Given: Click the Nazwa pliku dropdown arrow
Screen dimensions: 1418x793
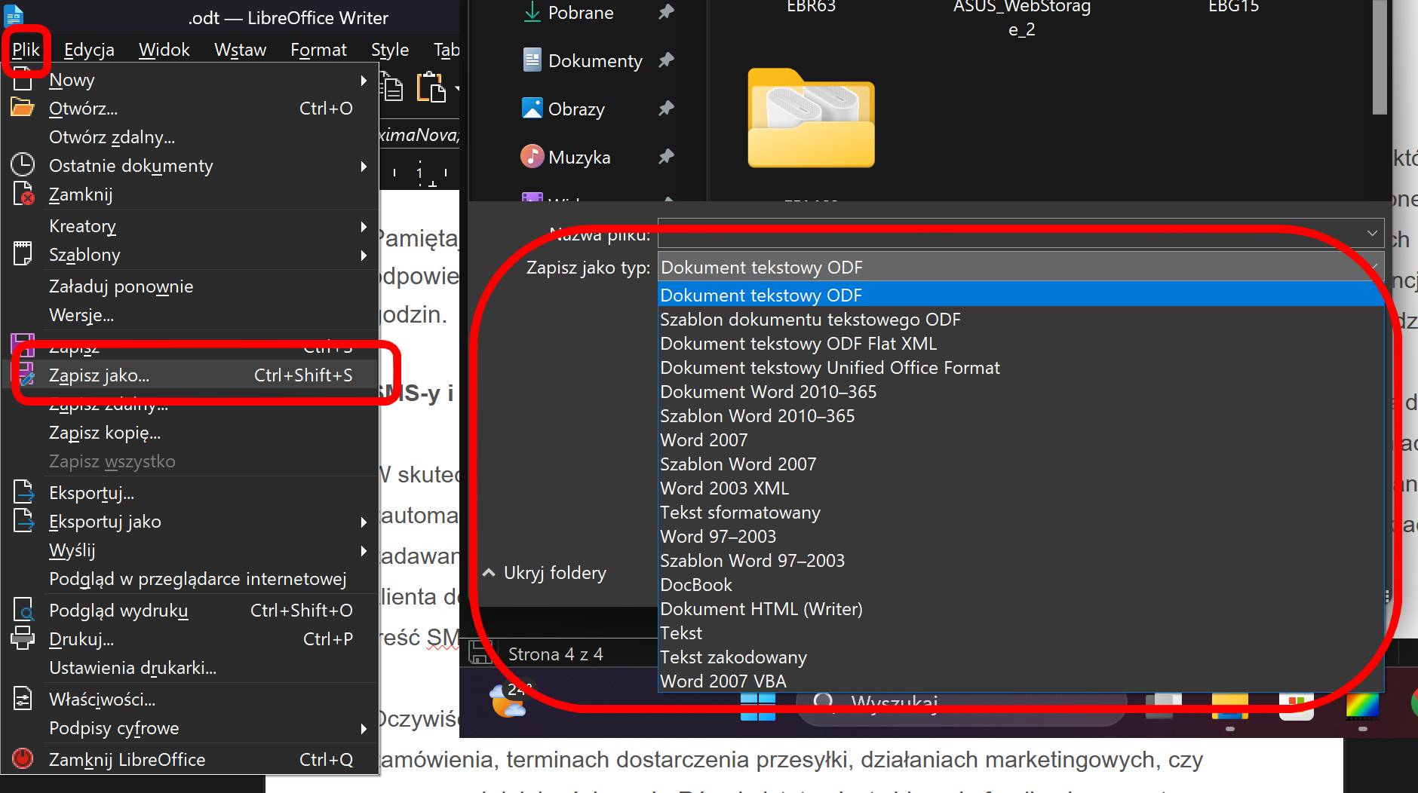Looking at the screenshot, I should pos(1372,234).
